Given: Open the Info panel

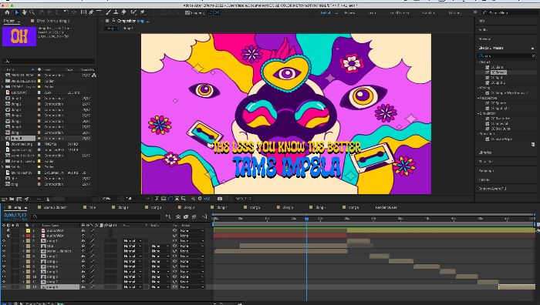Looking at the screenshot, I should (482, 21).
